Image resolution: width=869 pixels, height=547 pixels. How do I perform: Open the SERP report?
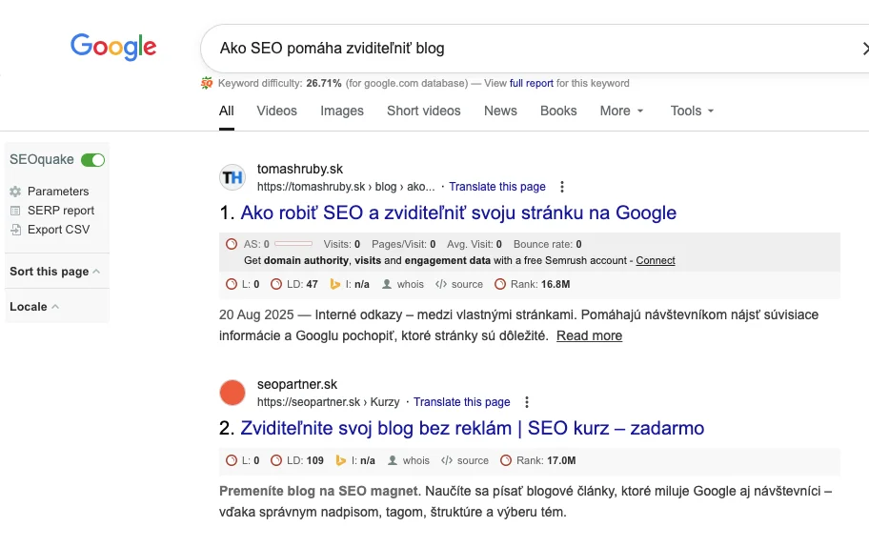(x=60, y=211)
